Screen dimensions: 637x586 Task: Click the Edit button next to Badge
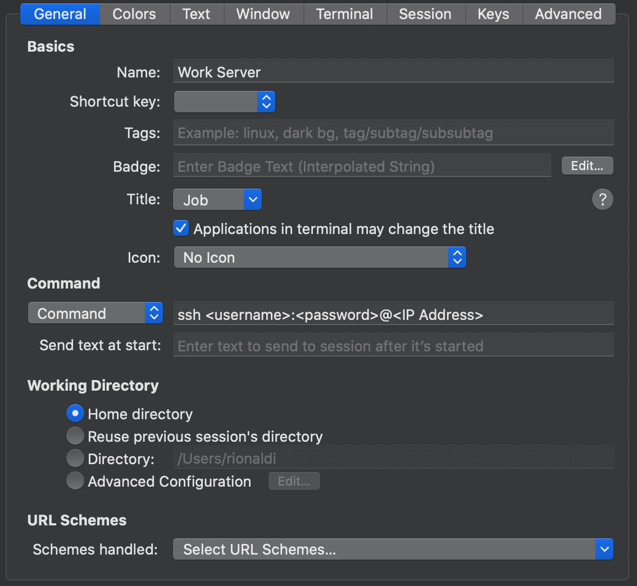pyautogui.click(x=587, y=166)
